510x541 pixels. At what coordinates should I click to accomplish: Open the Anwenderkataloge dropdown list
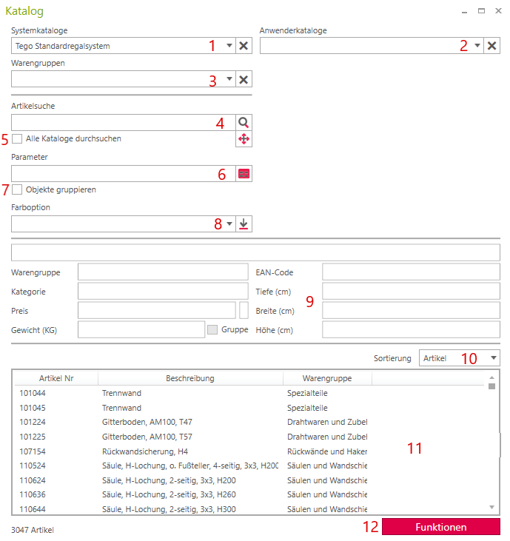point(477,46)
